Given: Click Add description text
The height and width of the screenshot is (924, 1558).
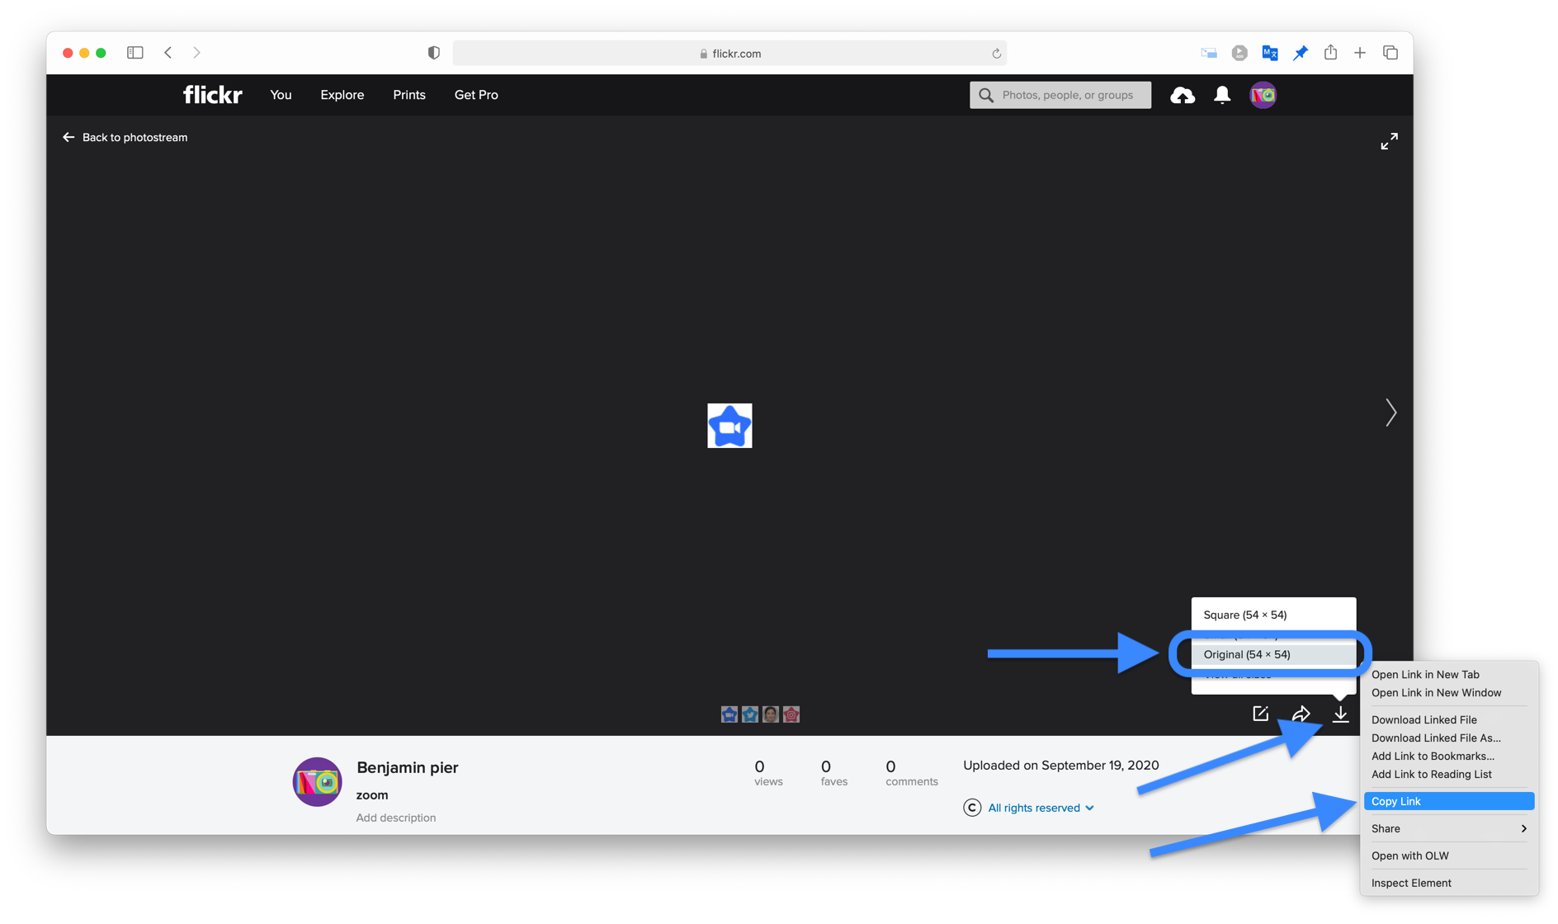Looking at the screenshot, I should 396,818.
